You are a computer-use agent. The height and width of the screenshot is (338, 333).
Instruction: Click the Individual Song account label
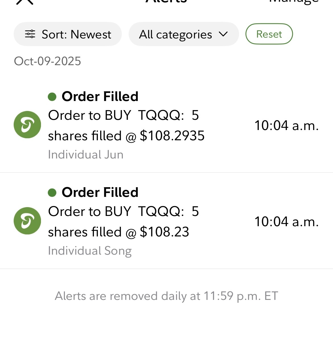pos(90,251)
